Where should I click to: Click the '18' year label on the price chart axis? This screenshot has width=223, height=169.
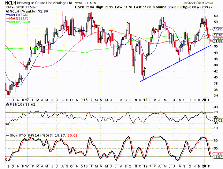(x=85, y=100)
